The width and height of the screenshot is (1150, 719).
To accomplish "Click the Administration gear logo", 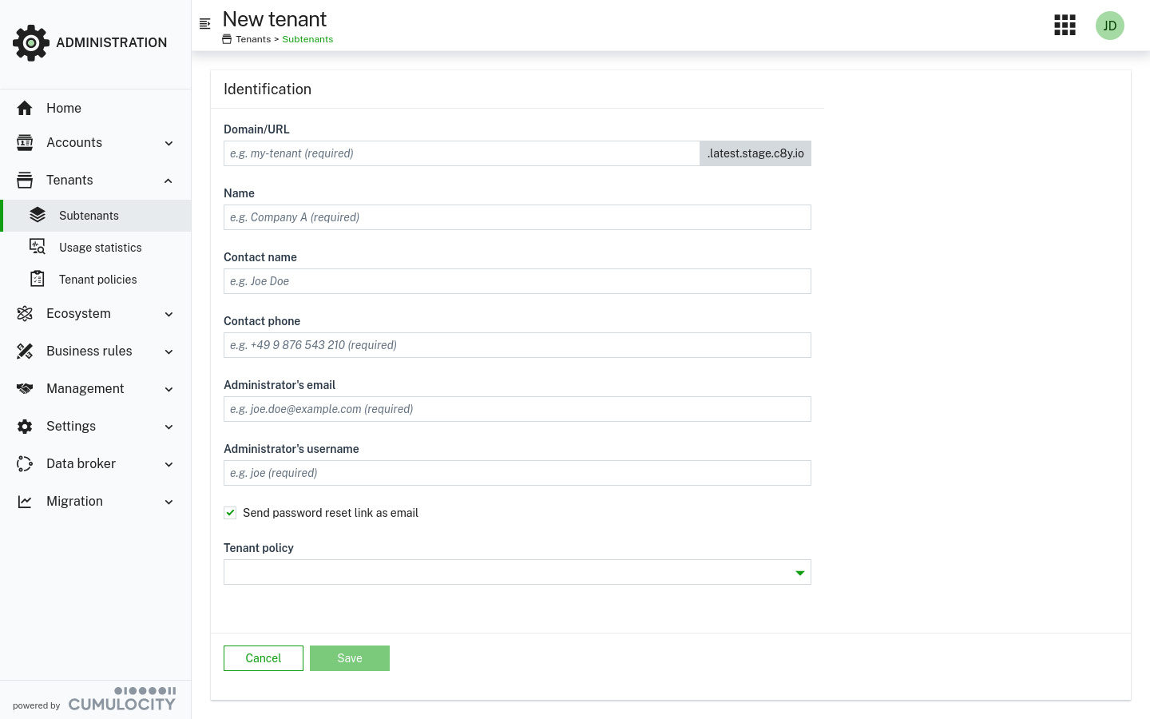I will [x=31, y=43].
